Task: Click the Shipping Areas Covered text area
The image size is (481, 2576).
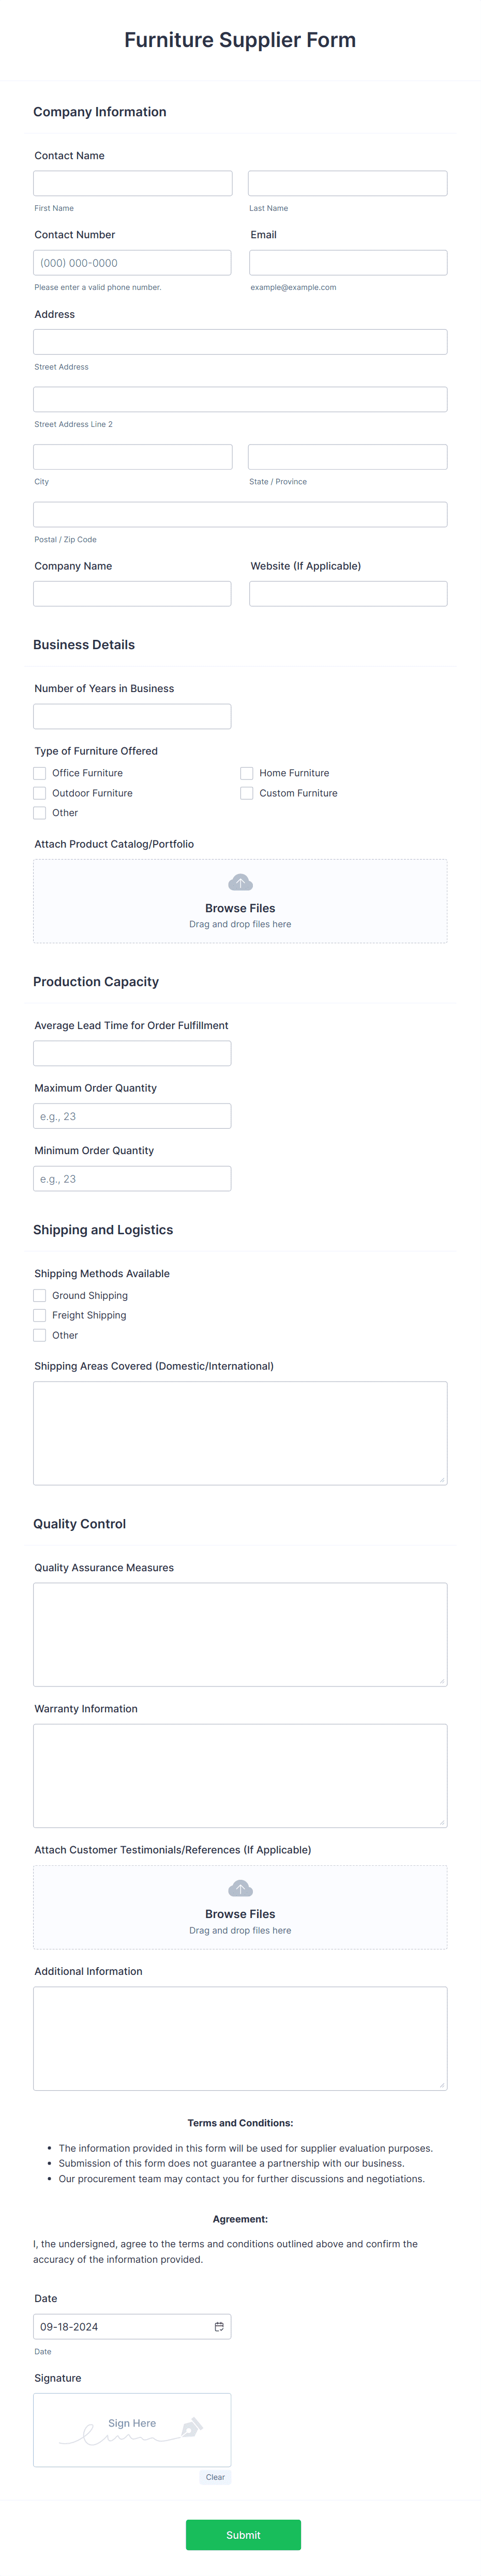Action: pos(240,1433)
